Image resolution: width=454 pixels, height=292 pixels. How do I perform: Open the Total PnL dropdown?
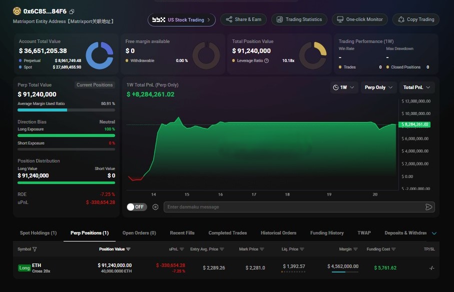click(416, 87)
